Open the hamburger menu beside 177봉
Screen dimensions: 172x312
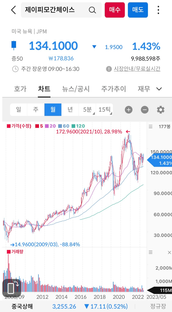(150, 126)
